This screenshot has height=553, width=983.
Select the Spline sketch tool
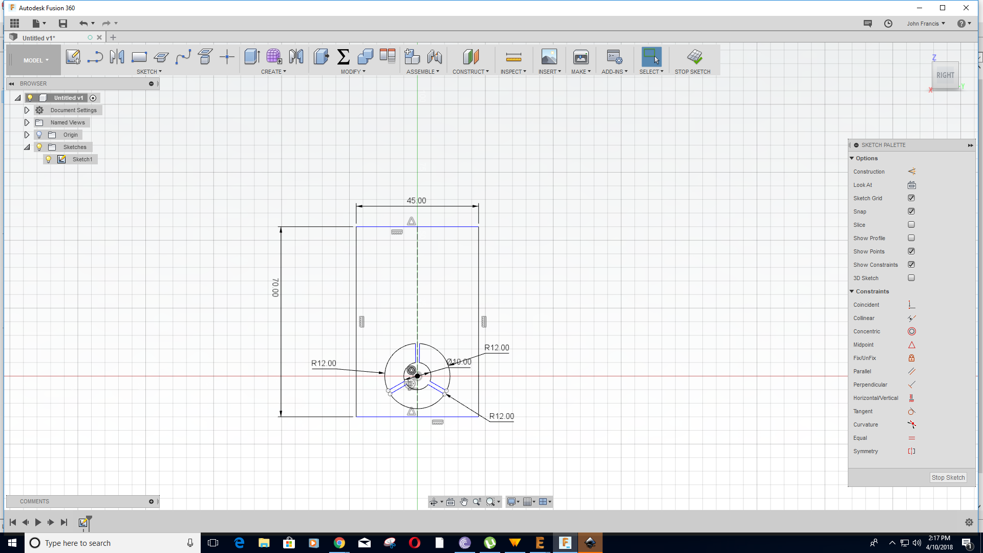[183, 57]
